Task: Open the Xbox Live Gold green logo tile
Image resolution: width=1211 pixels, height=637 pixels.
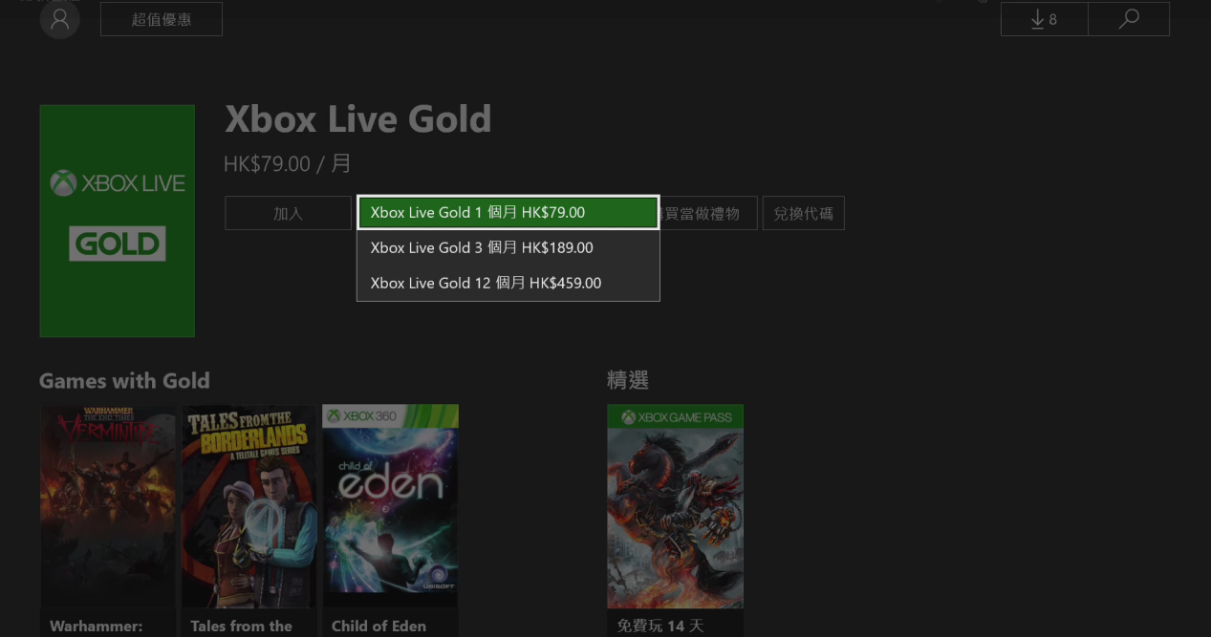Action: [x=118, y=221]
